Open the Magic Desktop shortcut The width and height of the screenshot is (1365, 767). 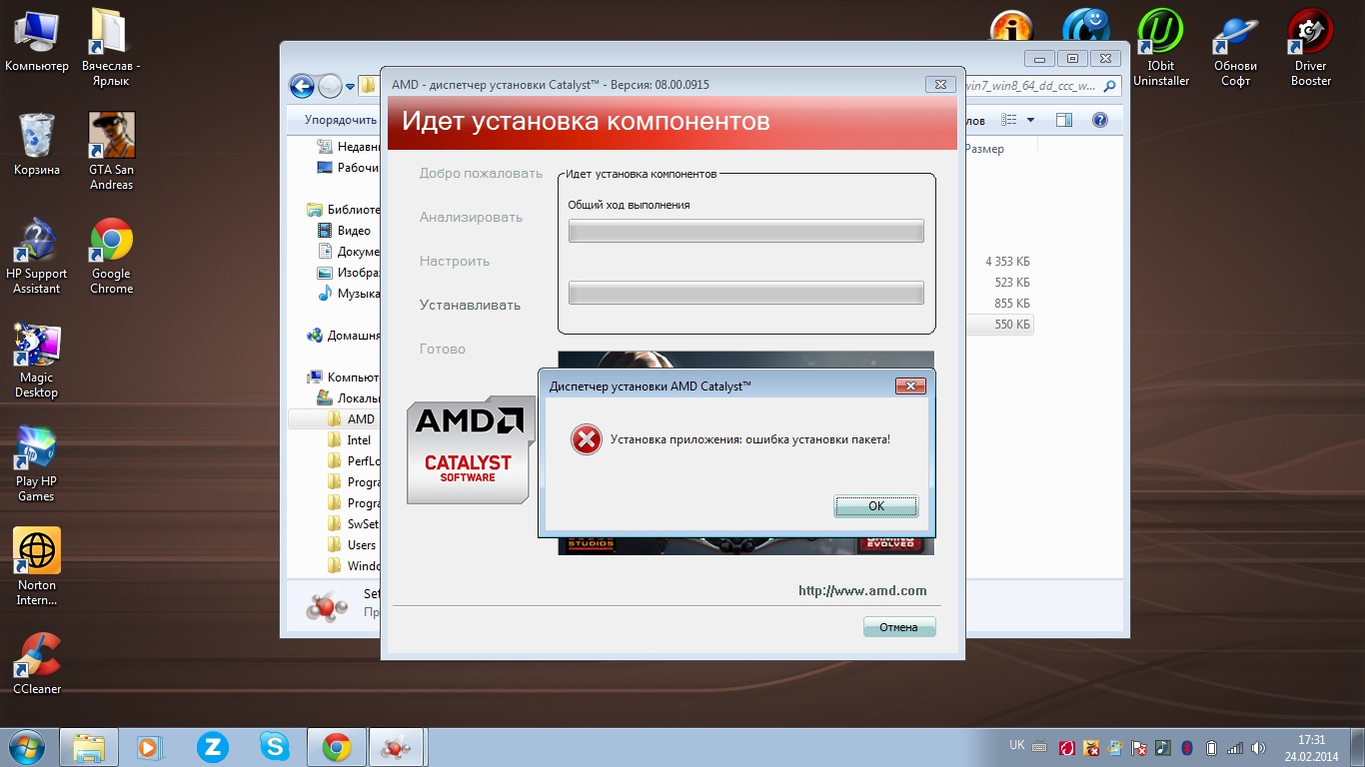(37, 360)
